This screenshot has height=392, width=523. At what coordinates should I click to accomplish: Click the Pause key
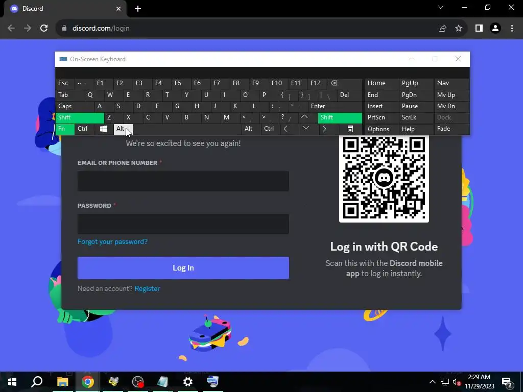point(416,106)
